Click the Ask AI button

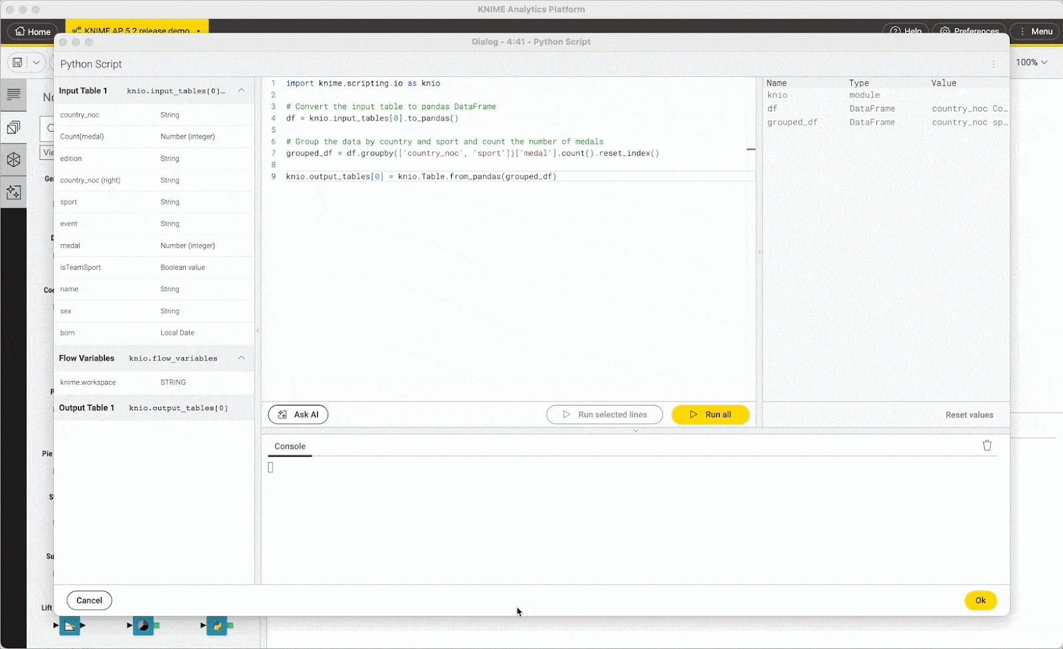(x=298, y=414)
